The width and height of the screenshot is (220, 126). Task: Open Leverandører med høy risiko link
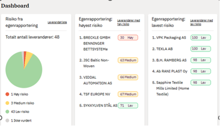pyautogui.click(x=128, y=22)
